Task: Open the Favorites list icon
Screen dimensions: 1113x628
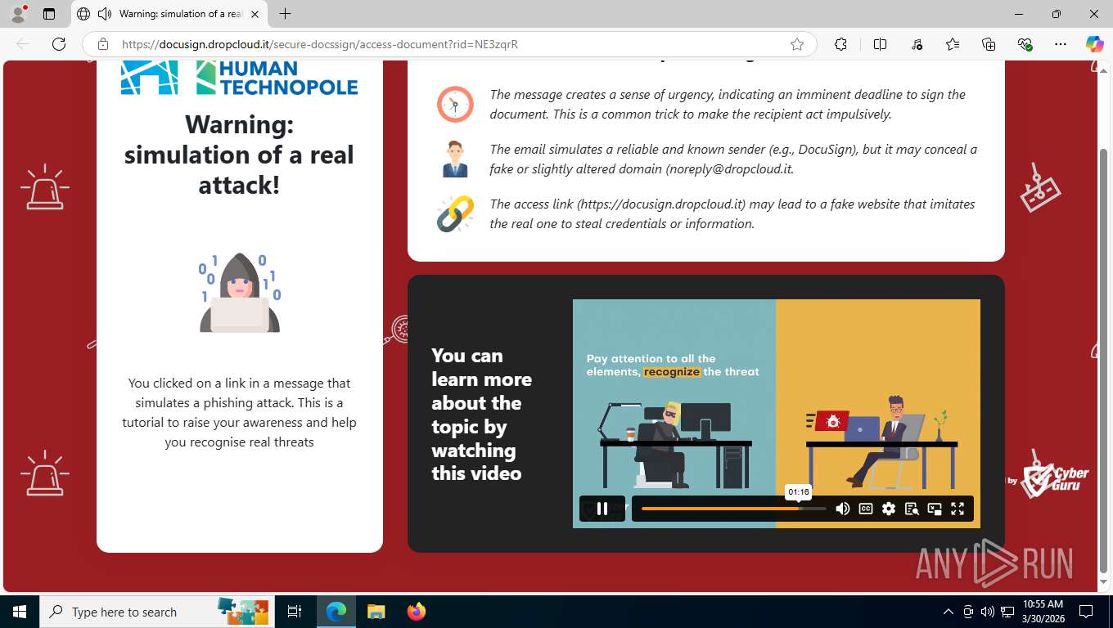Action: (x=953, y=44)
